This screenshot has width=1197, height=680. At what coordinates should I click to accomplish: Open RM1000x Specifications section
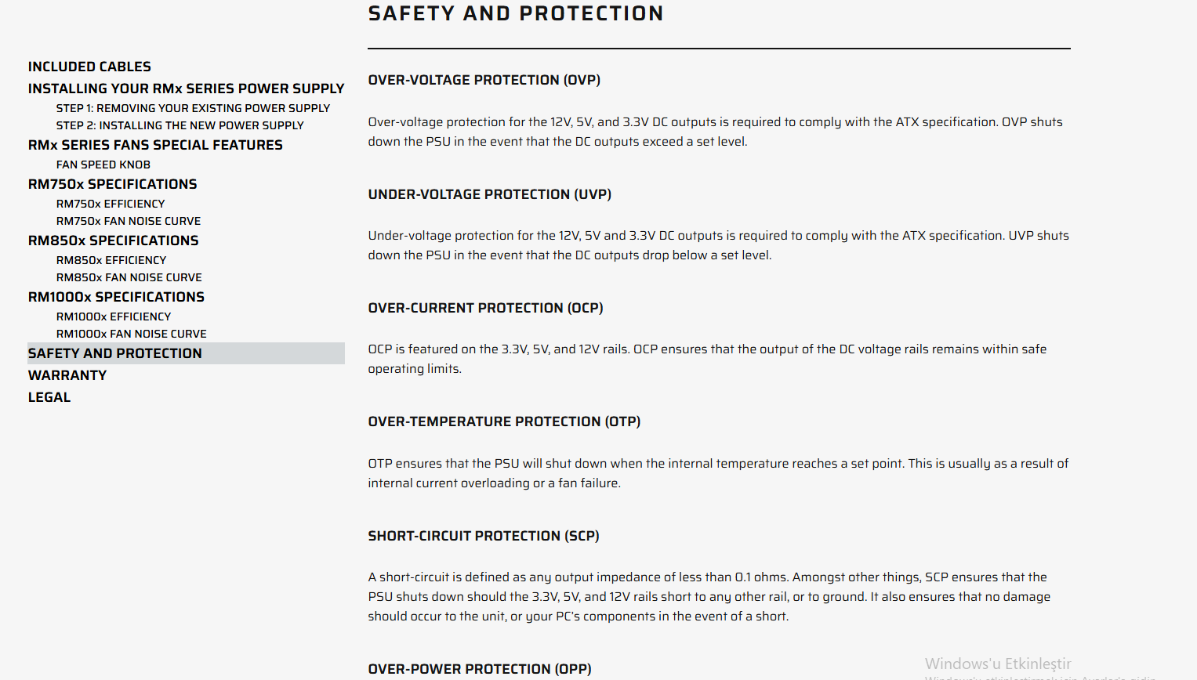[116, 298]
